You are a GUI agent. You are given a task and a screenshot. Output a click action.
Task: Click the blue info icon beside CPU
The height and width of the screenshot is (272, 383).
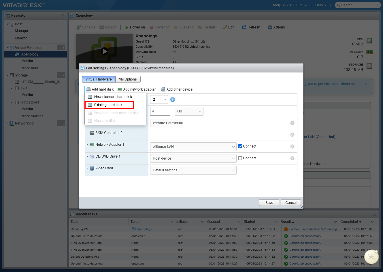[173, 99]
